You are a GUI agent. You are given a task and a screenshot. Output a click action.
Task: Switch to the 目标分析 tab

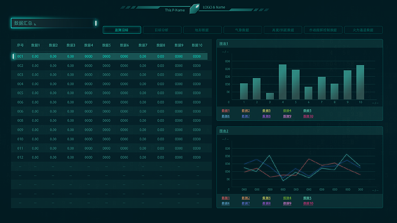pyautogui.click(x=162, y=30)
